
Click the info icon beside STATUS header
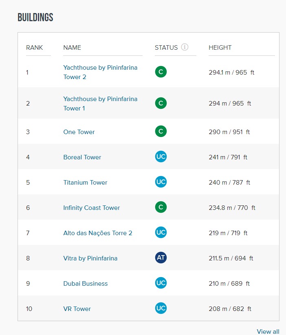pyautogui.click(x=185, y=47)
